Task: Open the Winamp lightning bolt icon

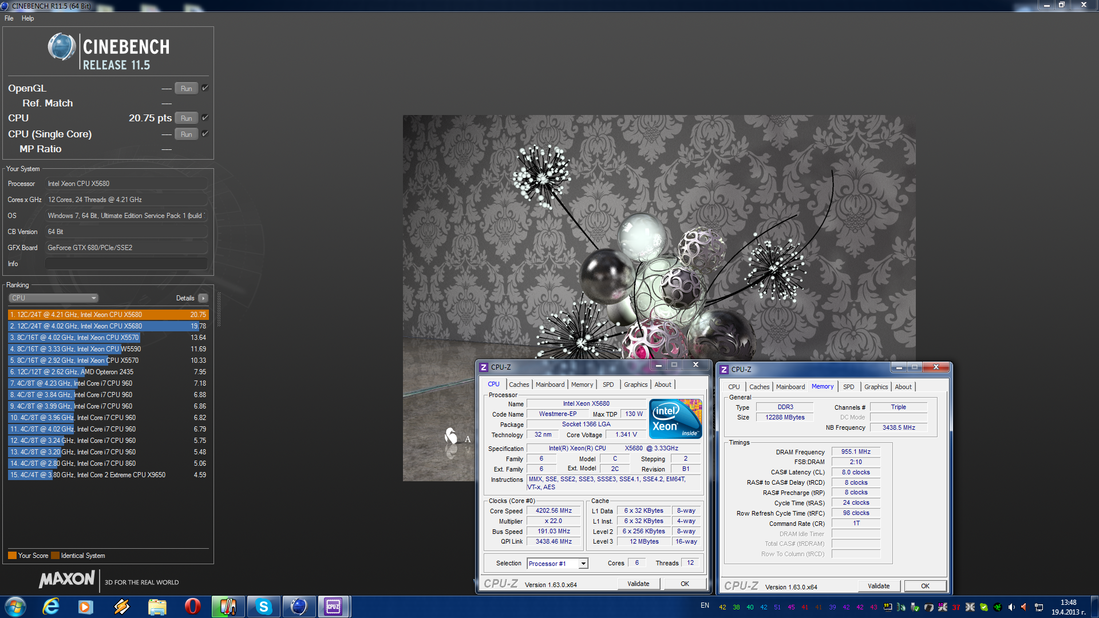Action: coord(122,607)
